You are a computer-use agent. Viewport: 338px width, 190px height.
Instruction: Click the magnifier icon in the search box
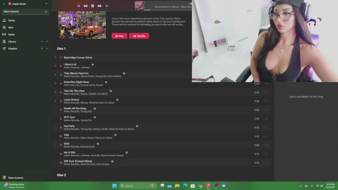coord(46,12)
